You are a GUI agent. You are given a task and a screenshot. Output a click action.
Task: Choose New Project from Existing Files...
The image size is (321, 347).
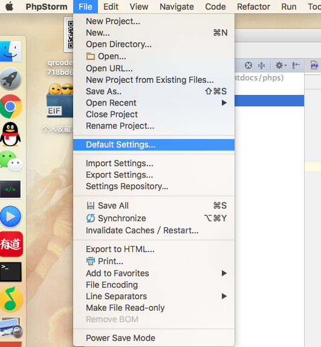tap(154, 80)
